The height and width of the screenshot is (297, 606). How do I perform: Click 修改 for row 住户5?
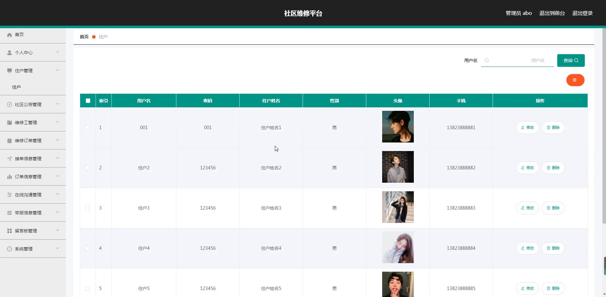coord(527,288)
